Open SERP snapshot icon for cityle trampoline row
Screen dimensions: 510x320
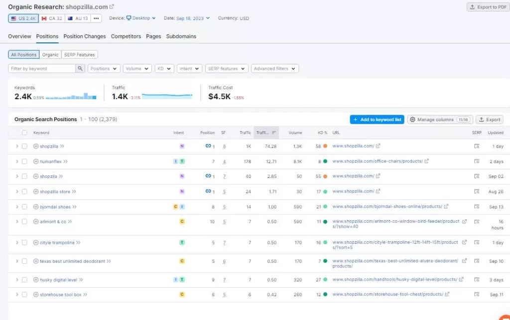click(477, 243)
